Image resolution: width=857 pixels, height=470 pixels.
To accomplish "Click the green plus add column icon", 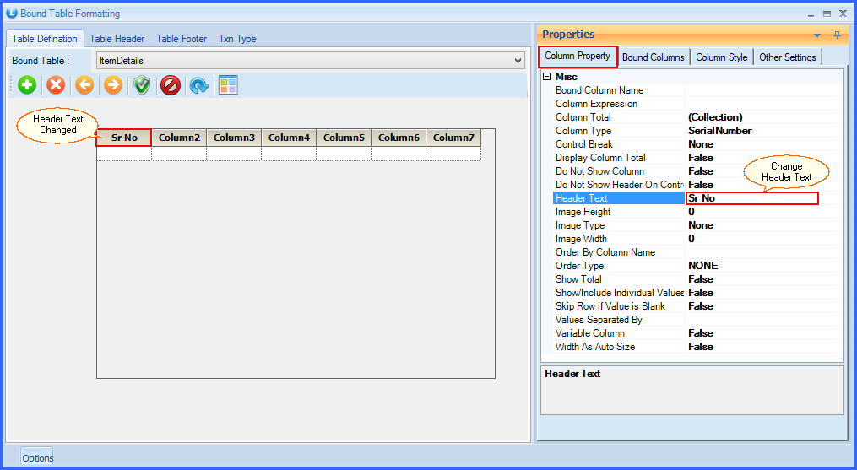I will pos(27,85).
